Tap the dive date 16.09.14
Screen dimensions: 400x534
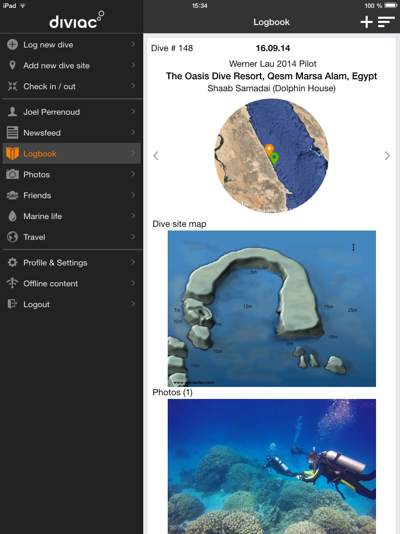click(273, 48)
